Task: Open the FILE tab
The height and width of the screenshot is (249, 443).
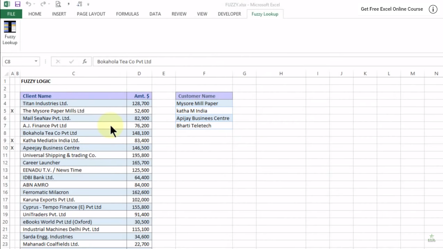Action: click(11, 14)
